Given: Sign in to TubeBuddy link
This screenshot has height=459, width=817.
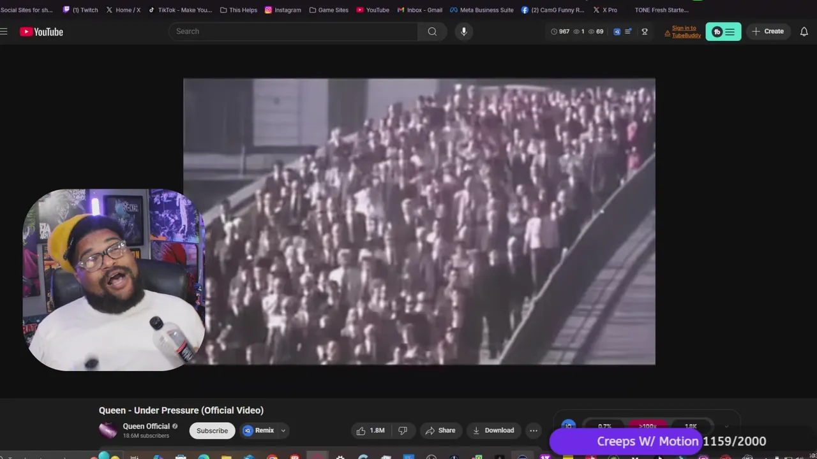Looking at the screenshot, I should tap(683, 31).
